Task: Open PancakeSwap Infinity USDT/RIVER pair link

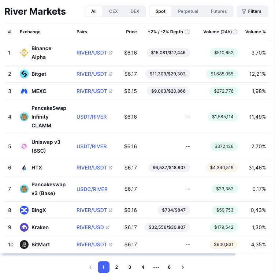Action: pos(92,117)
